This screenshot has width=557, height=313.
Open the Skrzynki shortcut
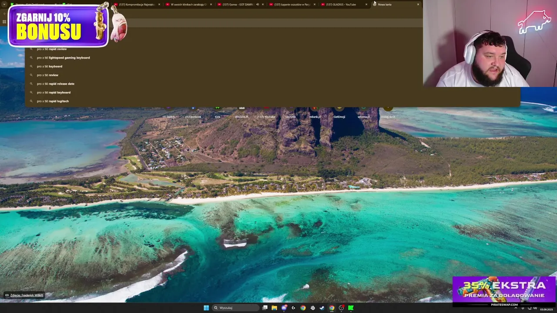[291, 113]
